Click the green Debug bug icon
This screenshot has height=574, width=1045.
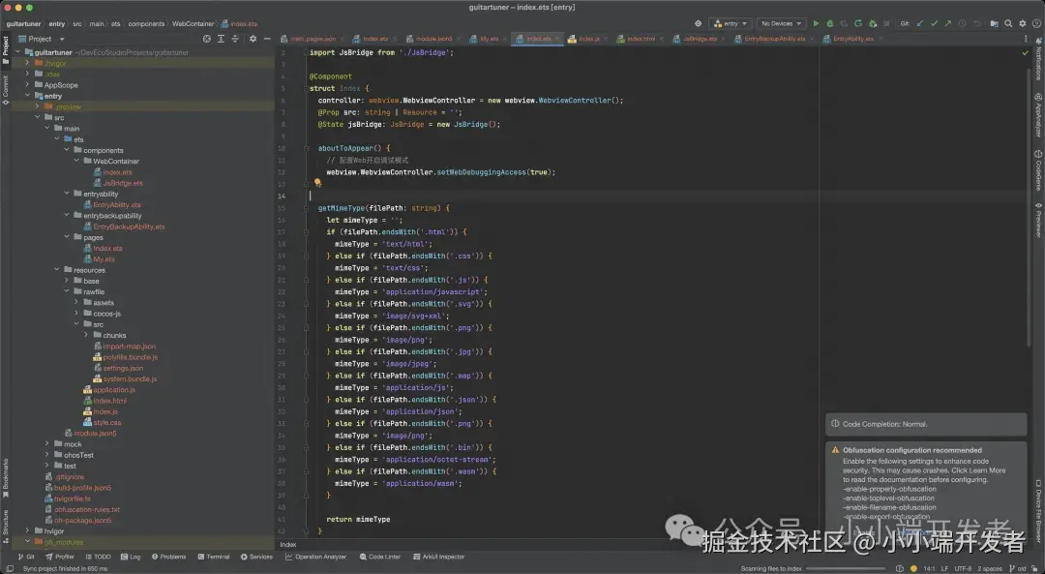click(830, 23)
